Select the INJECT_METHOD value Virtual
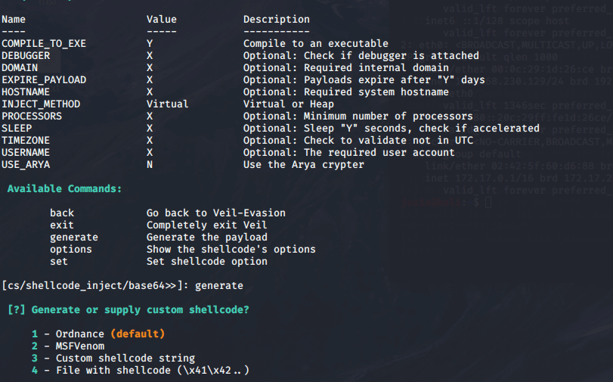The image size is (613, 382). (167, 104)
